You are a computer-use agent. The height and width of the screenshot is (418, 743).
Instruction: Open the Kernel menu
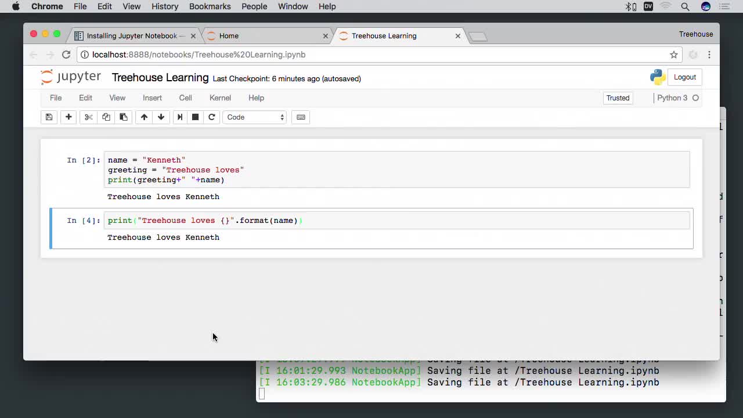pos(220,98)
